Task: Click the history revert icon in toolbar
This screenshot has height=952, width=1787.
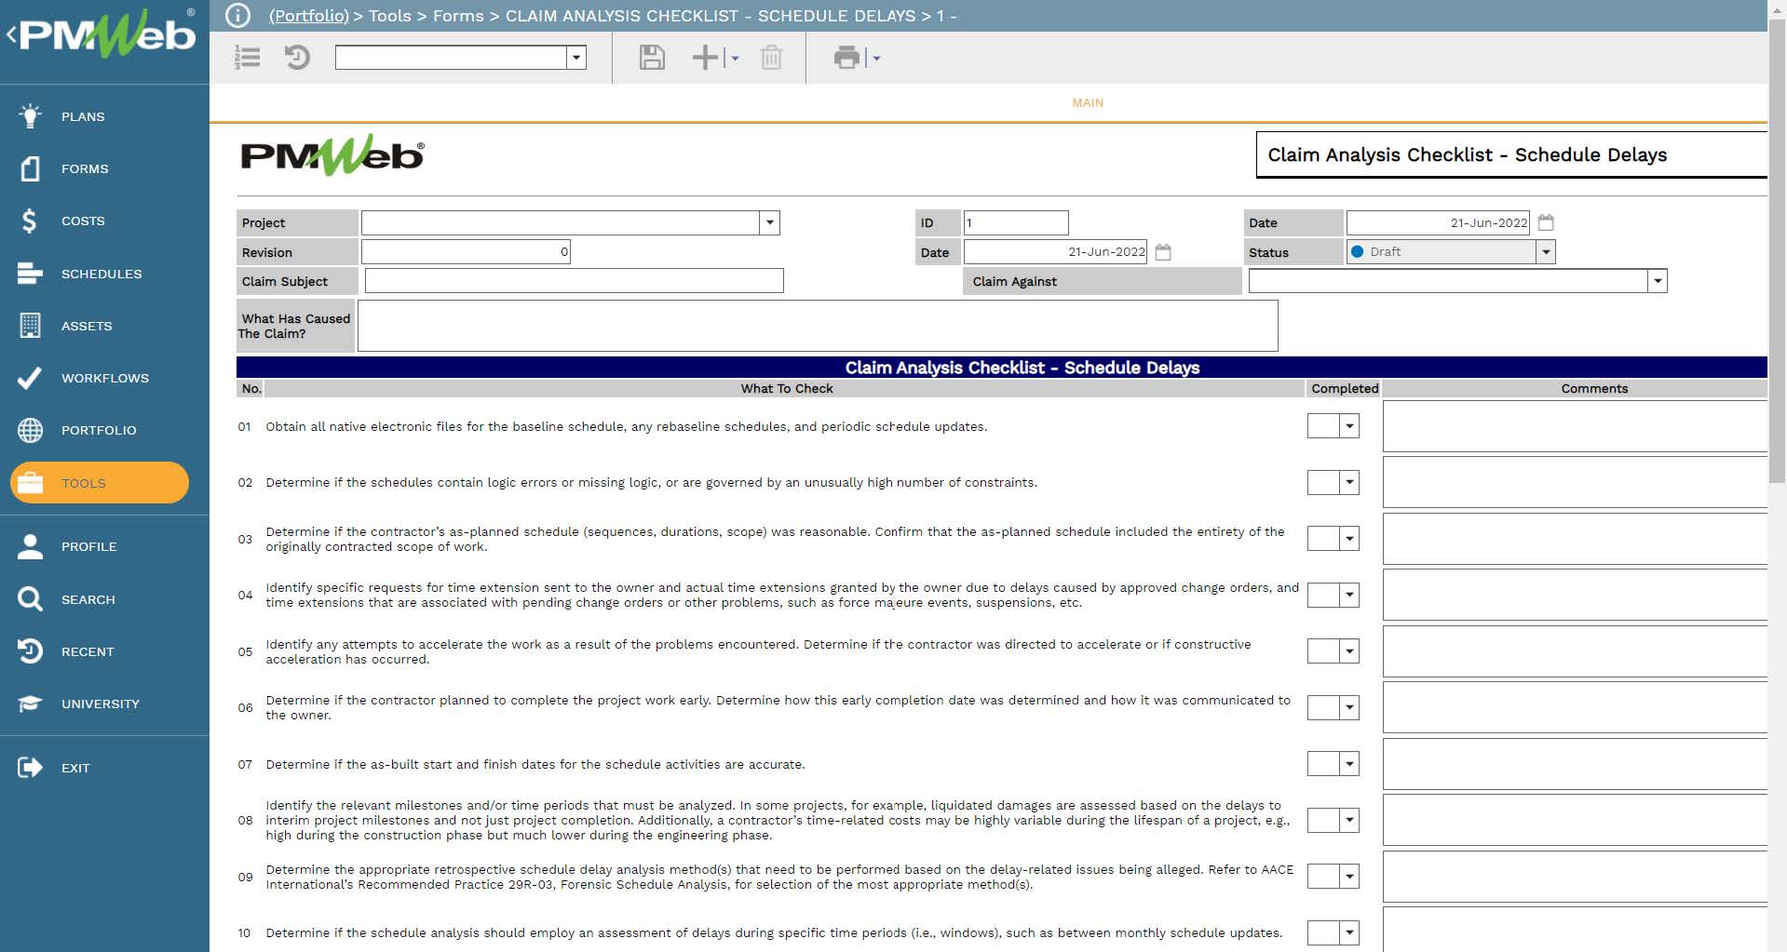Action: click(x=297, y=58)
